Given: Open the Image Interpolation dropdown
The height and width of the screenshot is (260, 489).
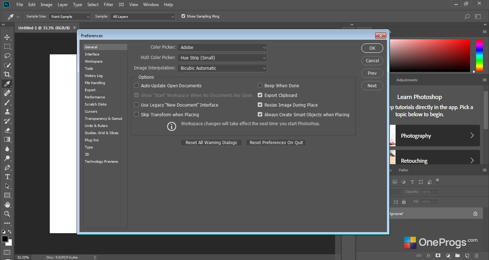Looking at the screenshot, I should (x=222, y=68).
